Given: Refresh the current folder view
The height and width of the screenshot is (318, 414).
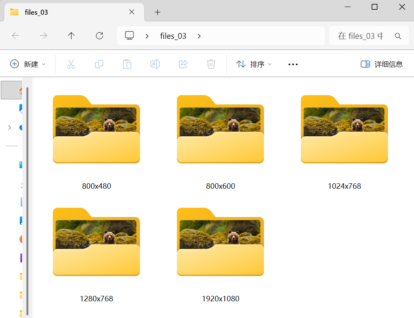Looking at the screenshot, I should click(100, 36).
